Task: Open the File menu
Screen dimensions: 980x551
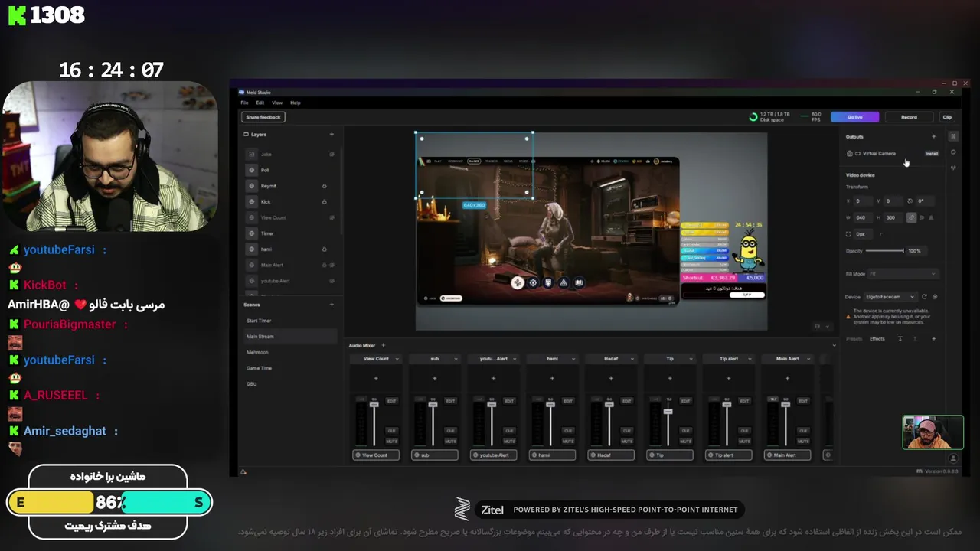Action: point(245,103)
